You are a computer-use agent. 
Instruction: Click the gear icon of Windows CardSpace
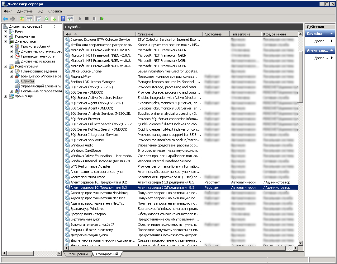(x=68, y=151)
